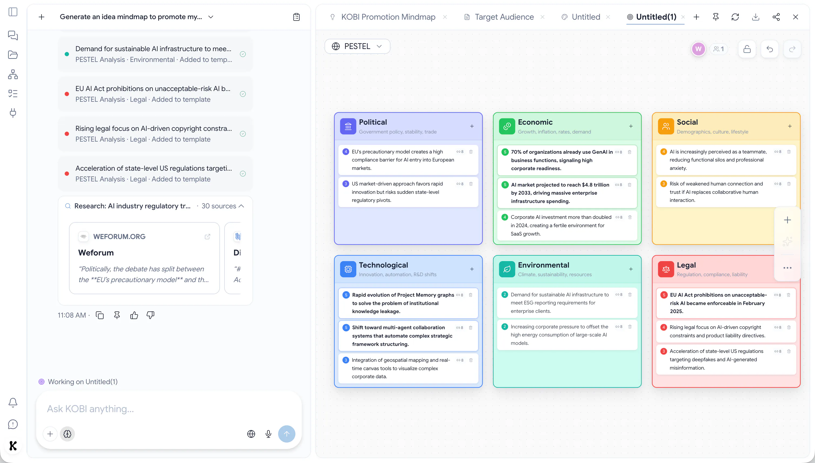
Task: Share the canvas
Action: pos(776,17)
